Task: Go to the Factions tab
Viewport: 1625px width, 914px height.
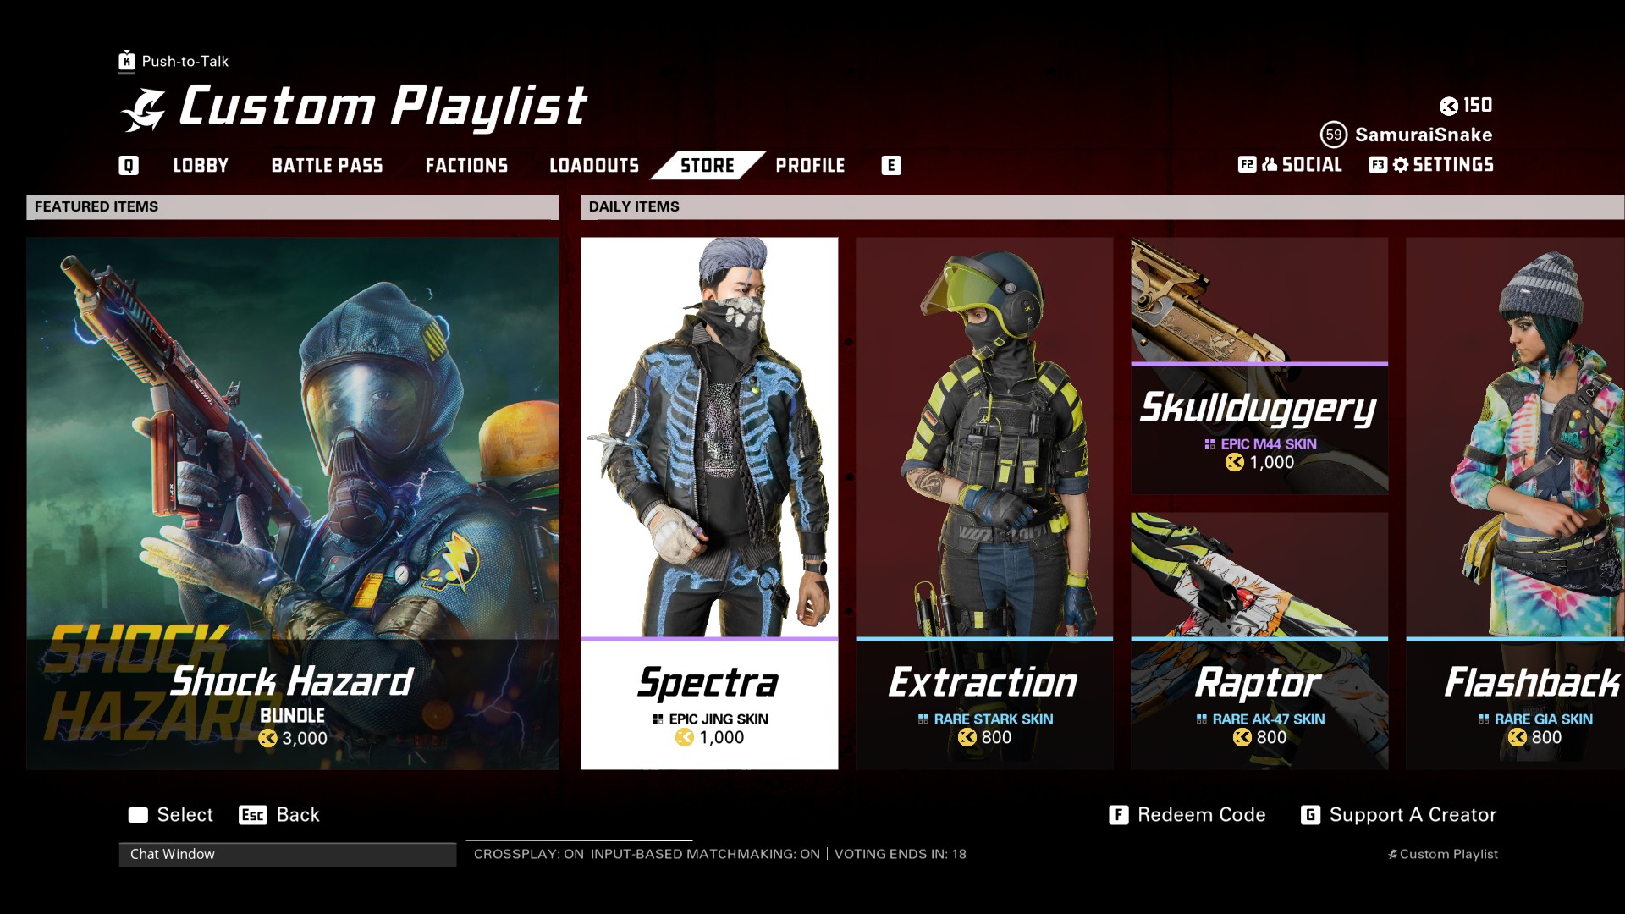Action: pyautogui.click(x=466, y=165)
